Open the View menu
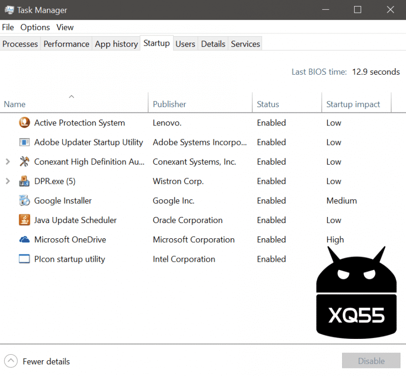The image size is (406, 376). point(65,27)
